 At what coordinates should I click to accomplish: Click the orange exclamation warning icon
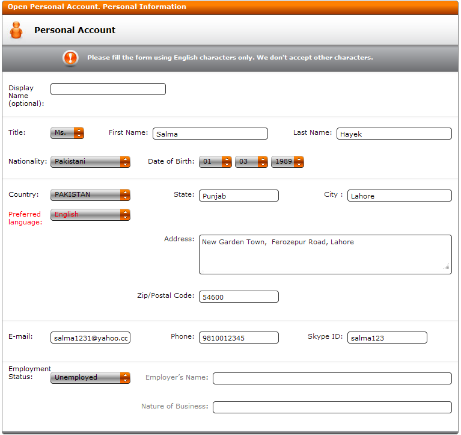70,57
